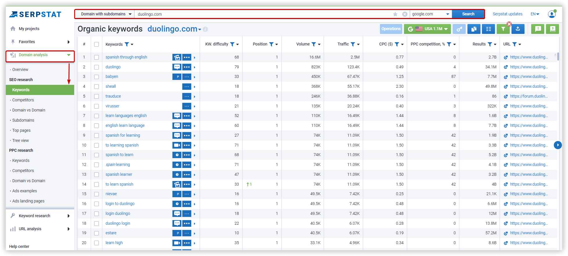Image resolution: width=568 pixels, height=256 pixels.
Task: Click the filter icon on Traffic column
Action: (x=353, y=44)
